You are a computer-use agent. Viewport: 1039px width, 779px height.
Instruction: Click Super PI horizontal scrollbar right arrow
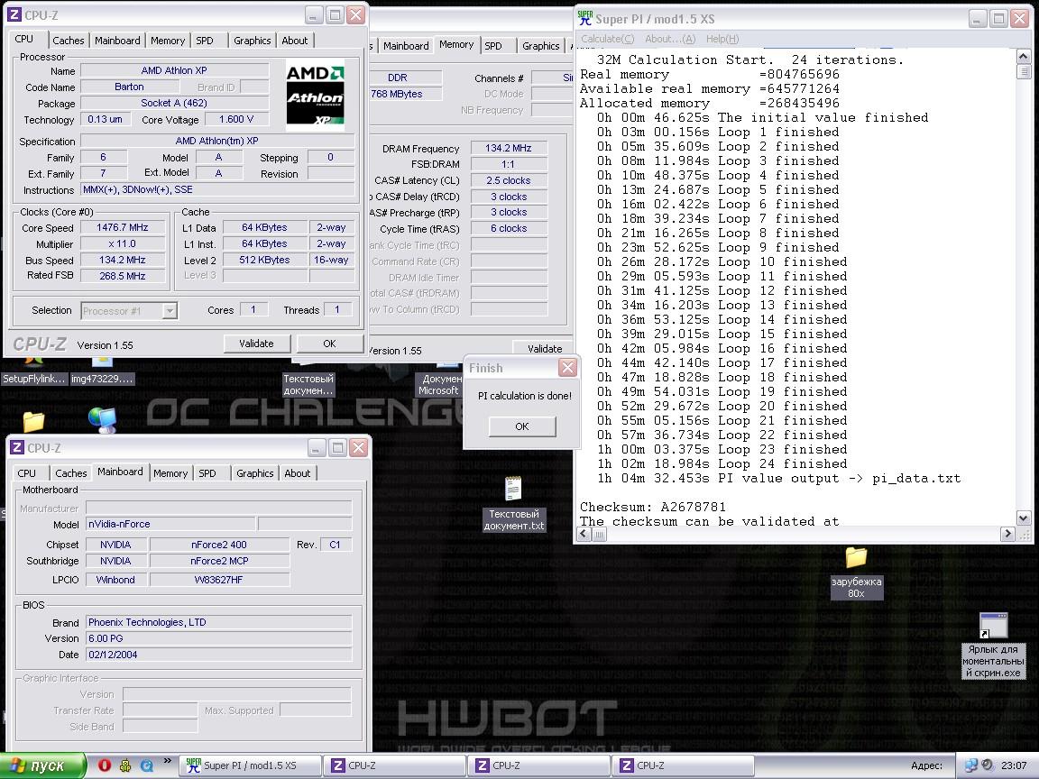click(x=1007, y=533)
